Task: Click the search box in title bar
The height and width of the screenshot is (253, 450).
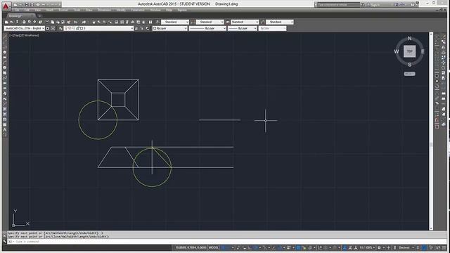Action: pos(338,5)
